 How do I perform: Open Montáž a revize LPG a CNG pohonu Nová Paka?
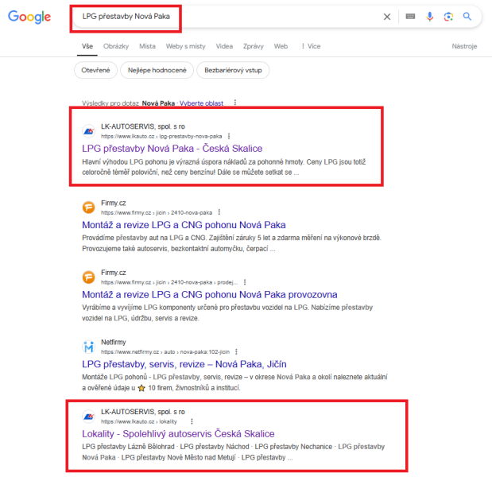tap(184, 225)
